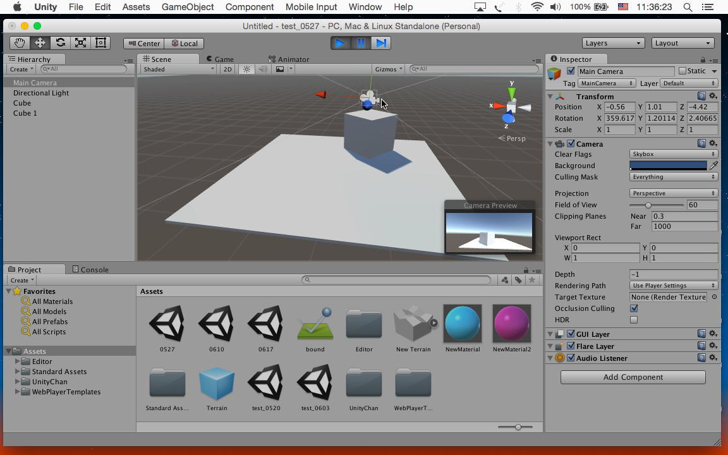Toggle the Static checkbox
The width and height of the screenshot is (728, 455).
coord(682,71)
